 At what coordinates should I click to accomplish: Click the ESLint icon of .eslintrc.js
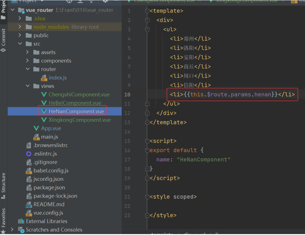click(x=29, y=154)
